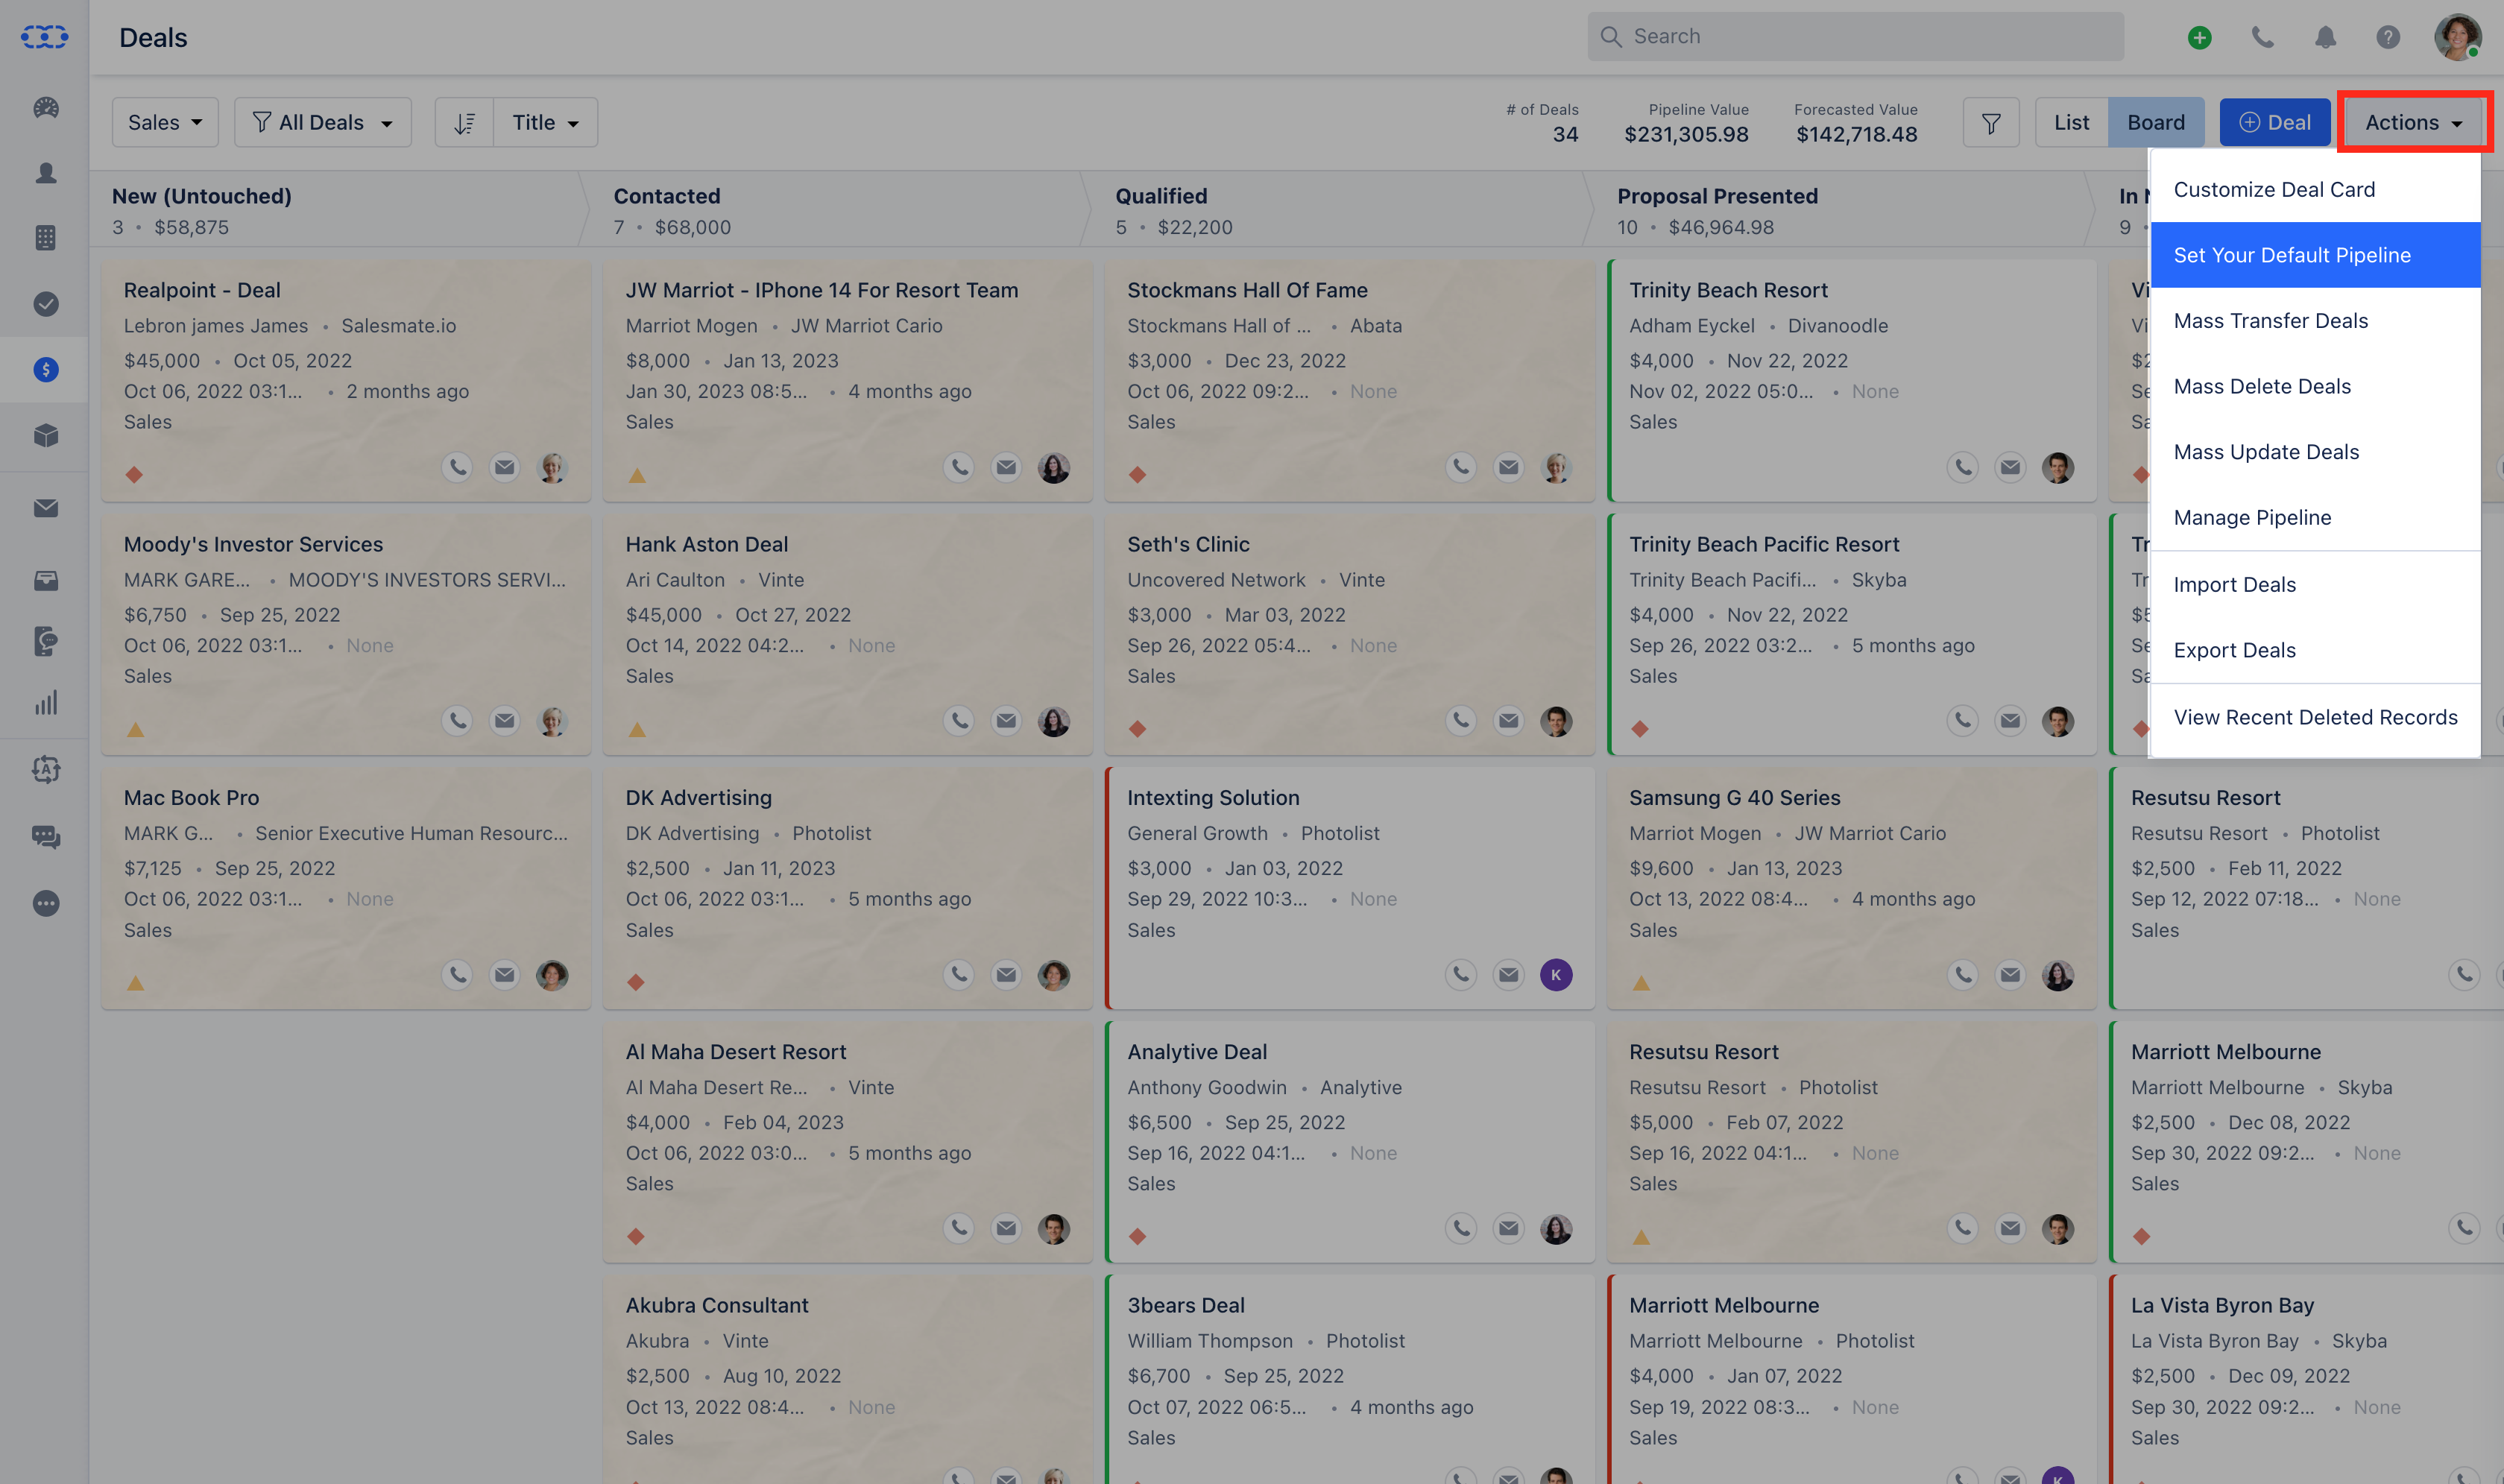Choose Set Your Default Pipeline
The image size is (2504, 1484).
click(2315, 255)
